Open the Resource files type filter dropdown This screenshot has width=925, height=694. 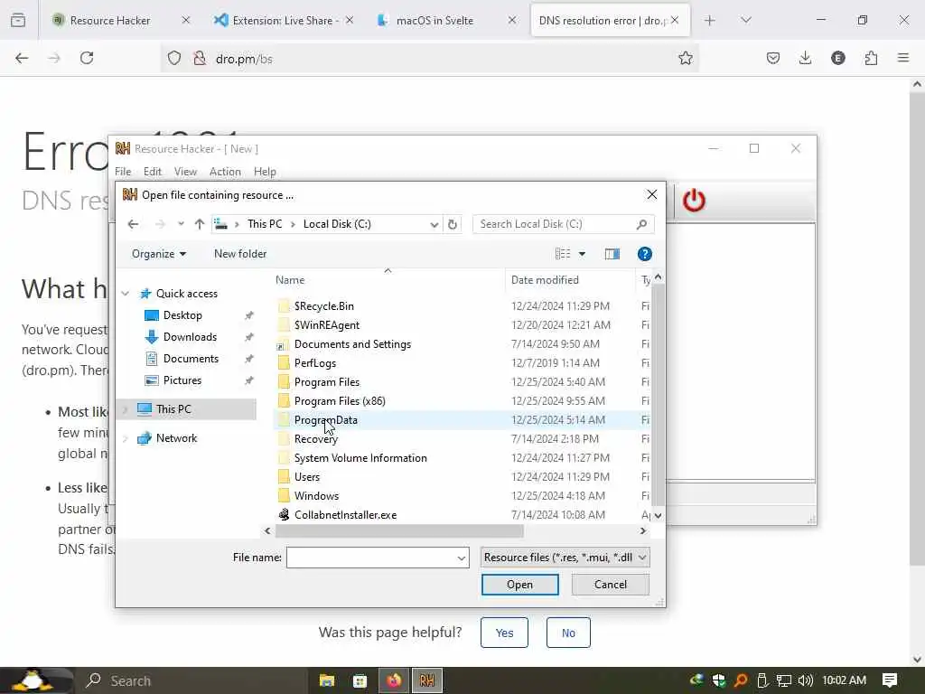(x=565, y=558)
